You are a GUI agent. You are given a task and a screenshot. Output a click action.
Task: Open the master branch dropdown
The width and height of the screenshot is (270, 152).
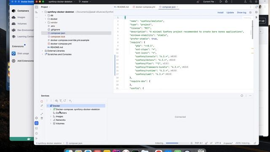(x=85, y=2)
